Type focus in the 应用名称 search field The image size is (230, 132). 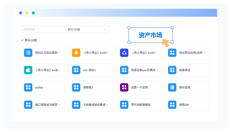coord(42,29)
